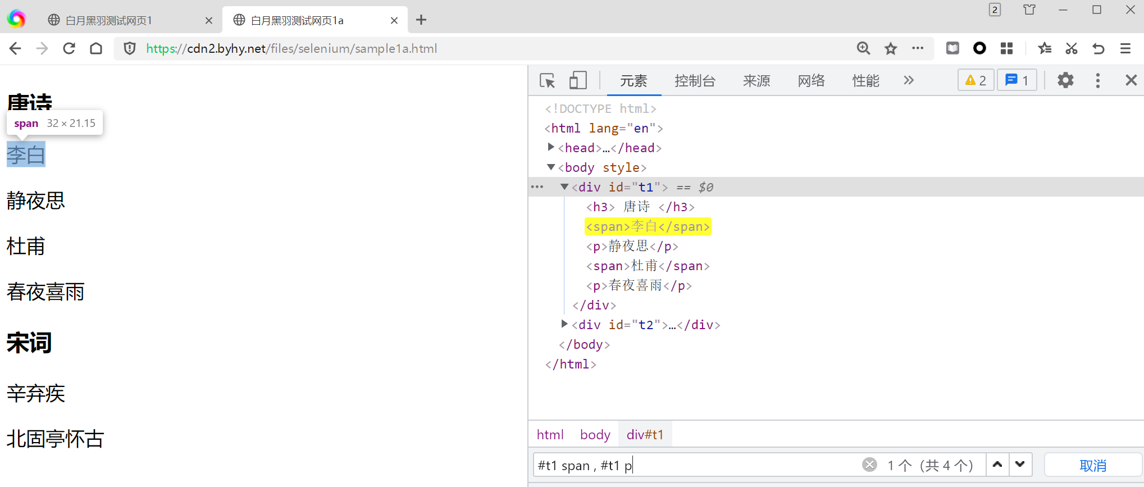This screenshot has height=487, width=1144.
Task: Open actions dots beside div t1
Action: (x=537, y=187)
